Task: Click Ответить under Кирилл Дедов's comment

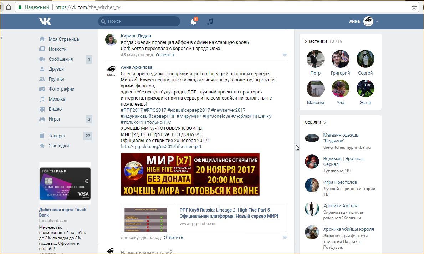Action: pyautogui.click(x=165, y=55)
